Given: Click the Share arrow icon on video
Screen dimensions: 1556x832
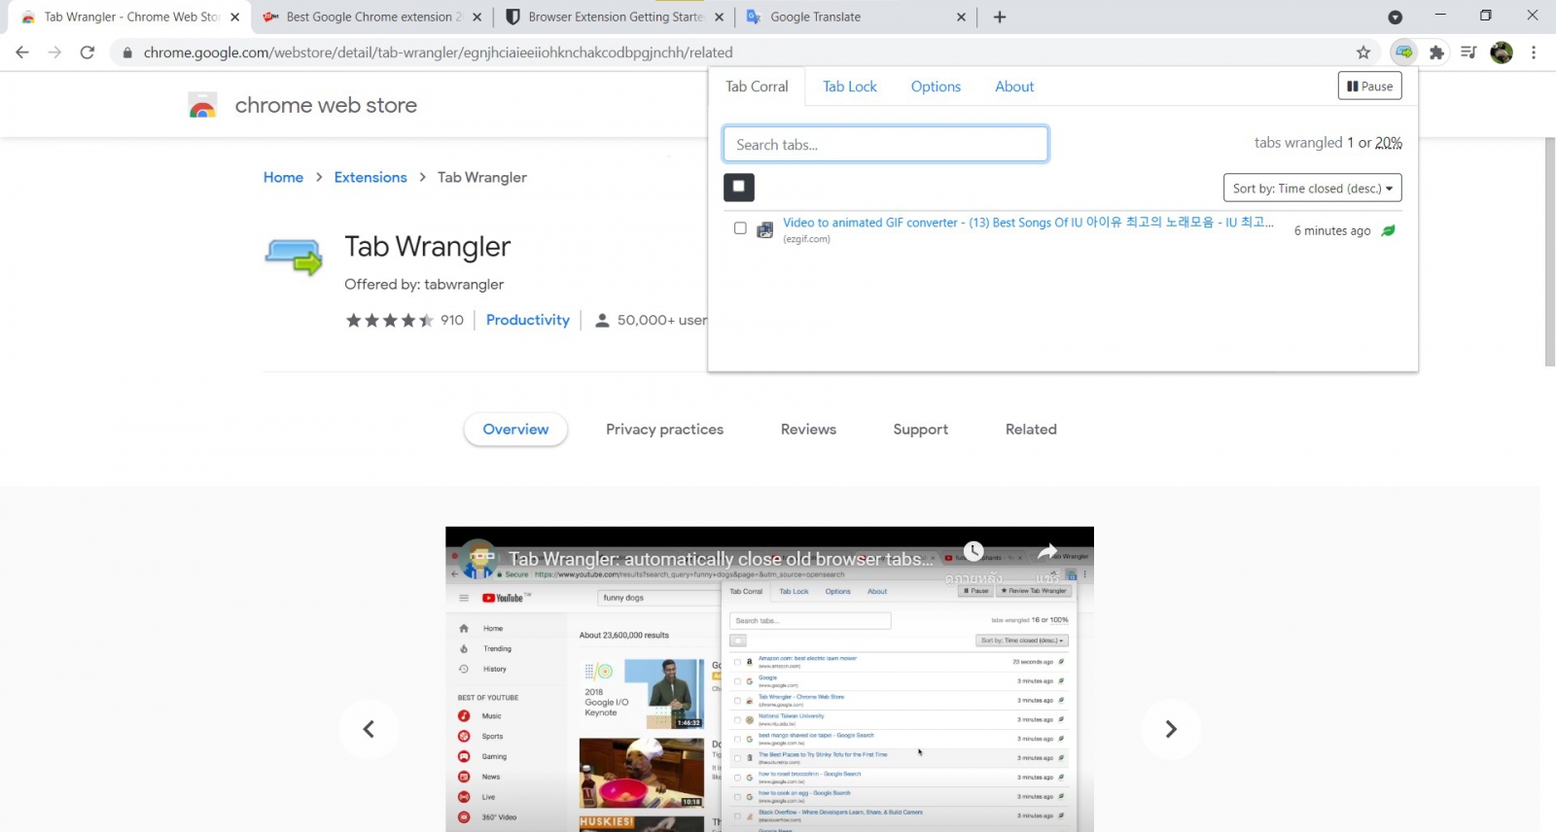Looking at the screenshot, I should click(x=1047, y=552).
